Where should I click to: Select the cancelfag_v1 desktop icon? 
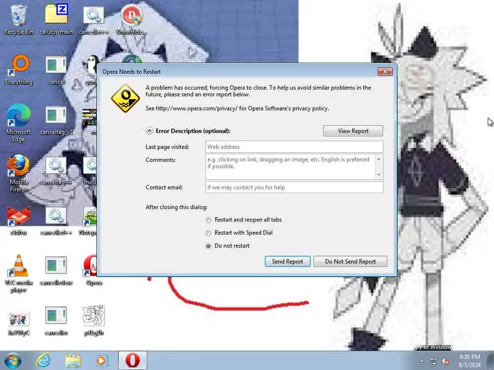tap(56, 120)
